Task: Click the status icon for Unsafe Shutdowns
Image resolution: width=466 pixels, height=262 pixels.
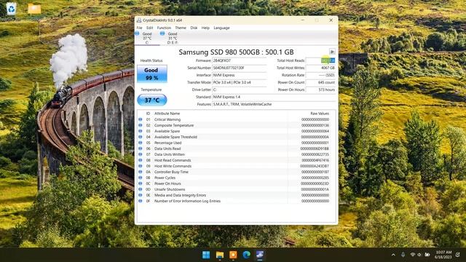Action: click(141, 189)
